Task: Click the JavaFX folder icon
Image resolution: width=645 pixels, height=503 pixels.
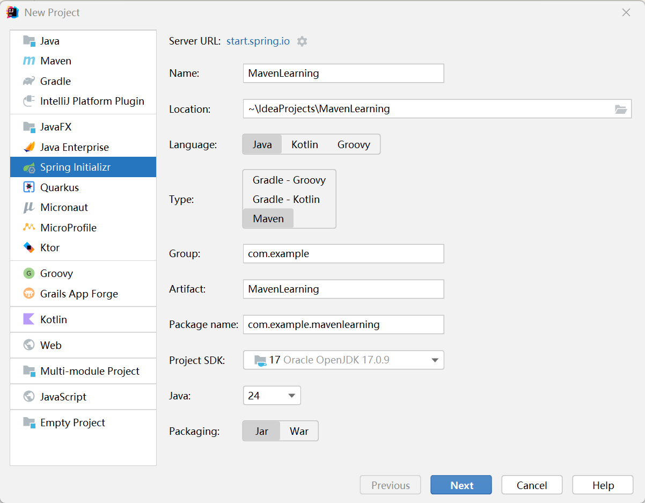Action: (x=29, y=127)
